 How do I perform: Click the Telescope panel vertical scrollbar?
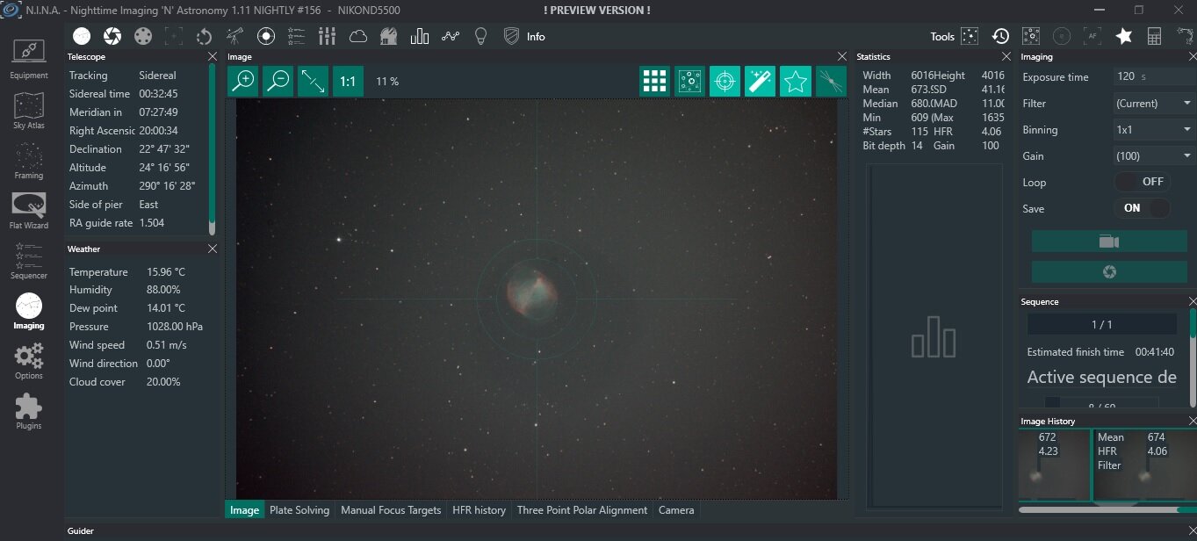pos(212,149)
